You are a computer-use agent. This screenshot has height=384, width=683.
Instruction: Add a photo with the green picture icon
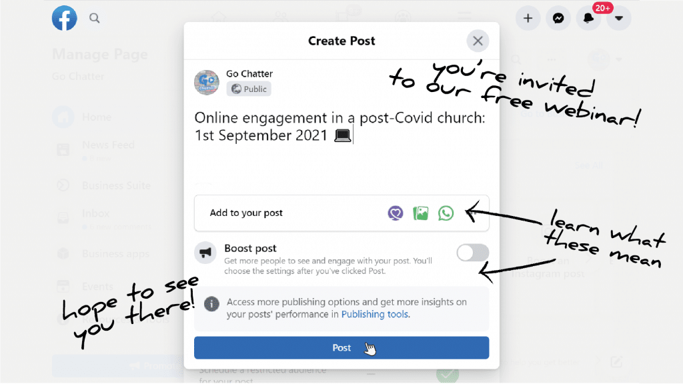click(x=420, y=213)
